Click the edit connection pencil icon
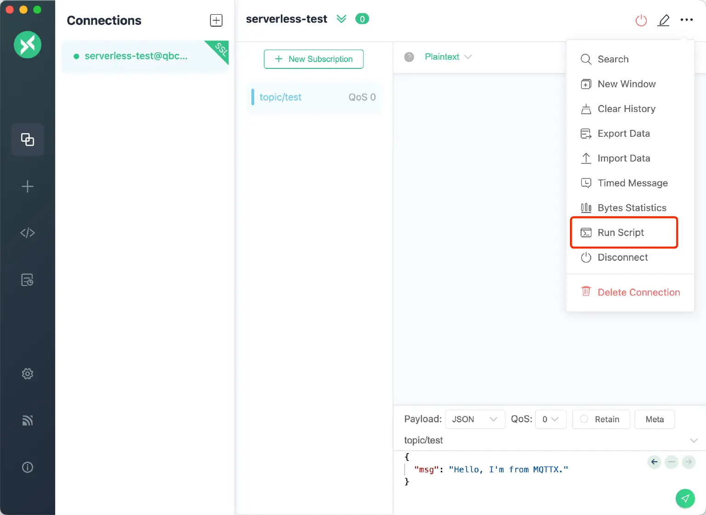706x515 pixels. click(663, 20)
